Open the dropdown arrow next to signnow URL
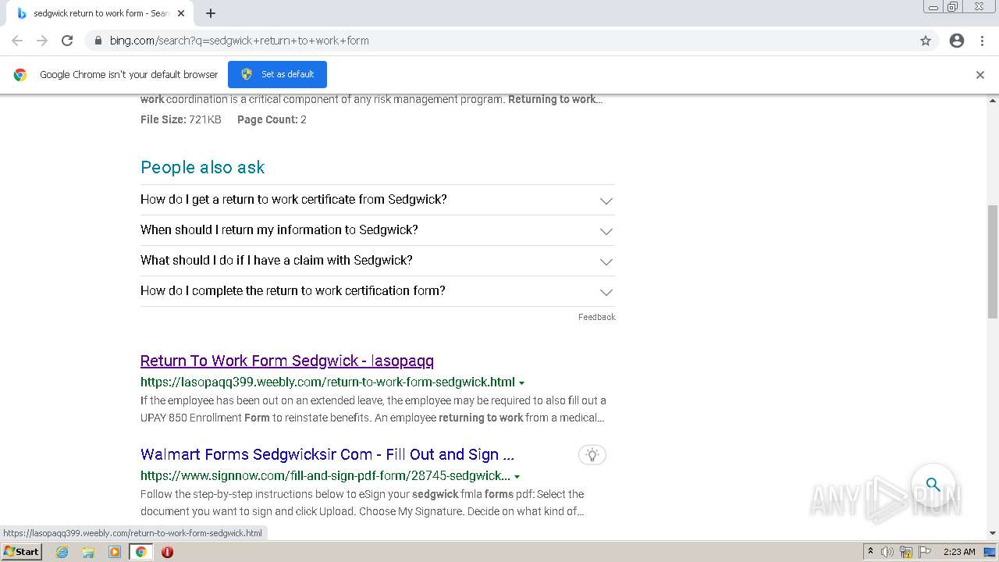 [x=517, y=477]
